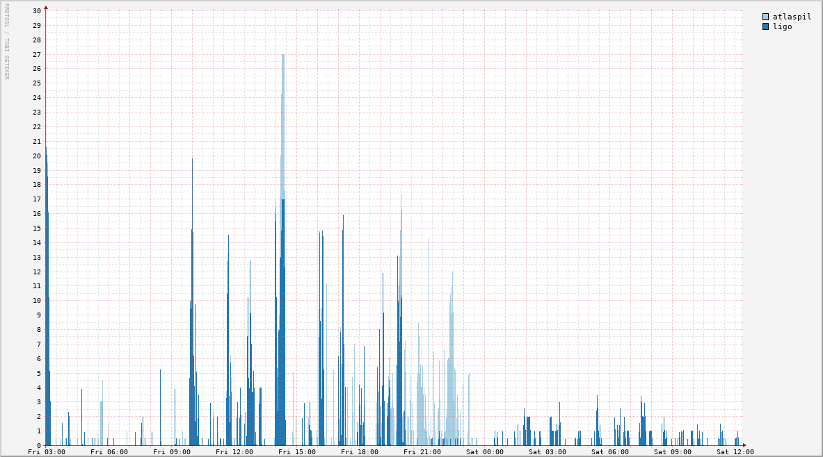Viewport: 823px width, 457px height.
Task: Select the ligo legend label text
Action: pyautogui.click(x=782, y=26)
